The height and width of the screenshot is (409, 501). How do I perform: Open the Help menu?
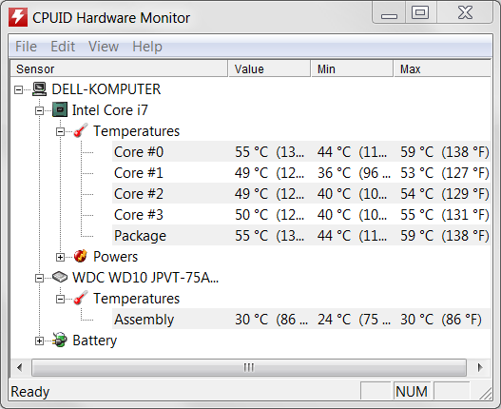click(x=147, y=47)
